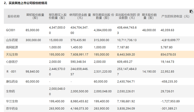
Task: Select the 康弘药业 stock name
Action: pos(12,82)
